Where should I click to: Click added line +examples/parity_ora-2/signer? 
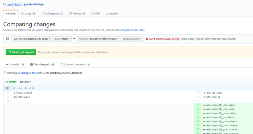point(220,125)
